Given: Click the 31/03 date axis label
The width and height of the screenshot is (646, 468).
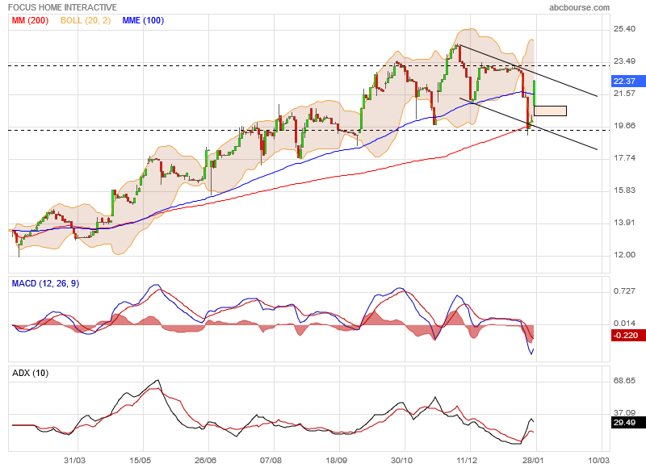Looking at the screenshot, I should click(x=74, y=460).
